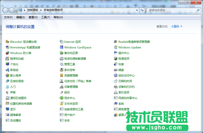This screenshot has width=203, height=133.
Task: Click the 凭据管理器 icon
Action: [x=62, y=75]
